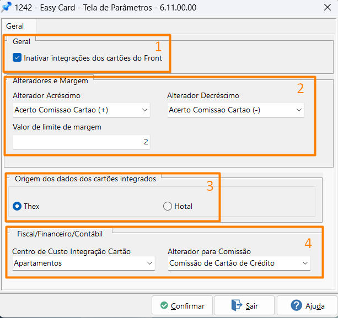Switch to the Geral tab
The image size is (338, 318).
tap(15, 26)
